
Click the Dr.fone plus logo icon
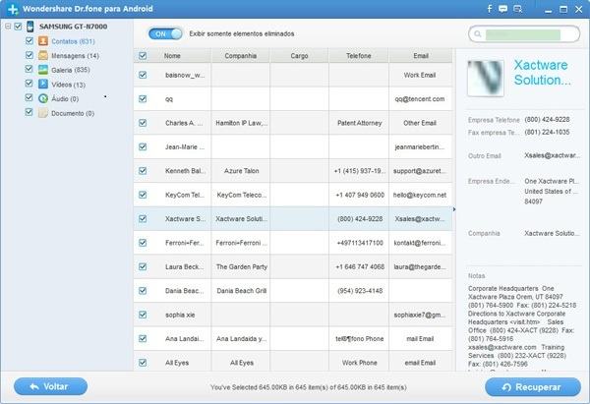coord(13,9)
